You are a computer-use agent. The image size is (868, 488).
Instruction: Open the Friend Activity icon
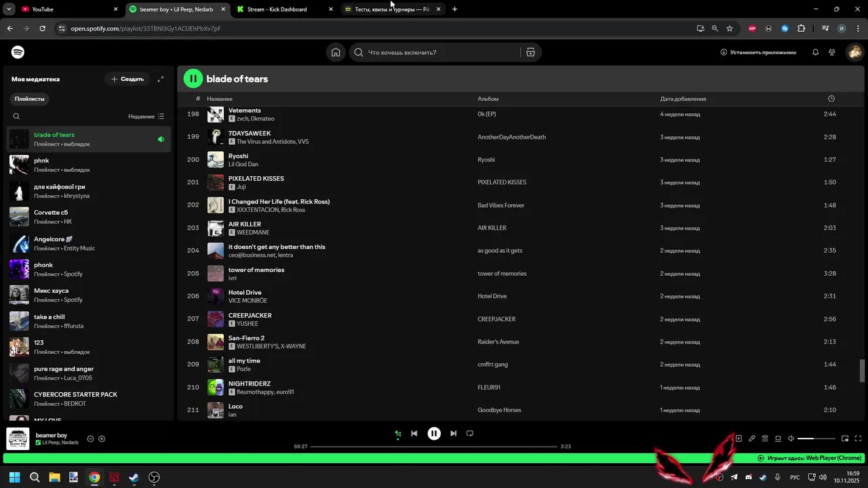[x=832, y=52]
